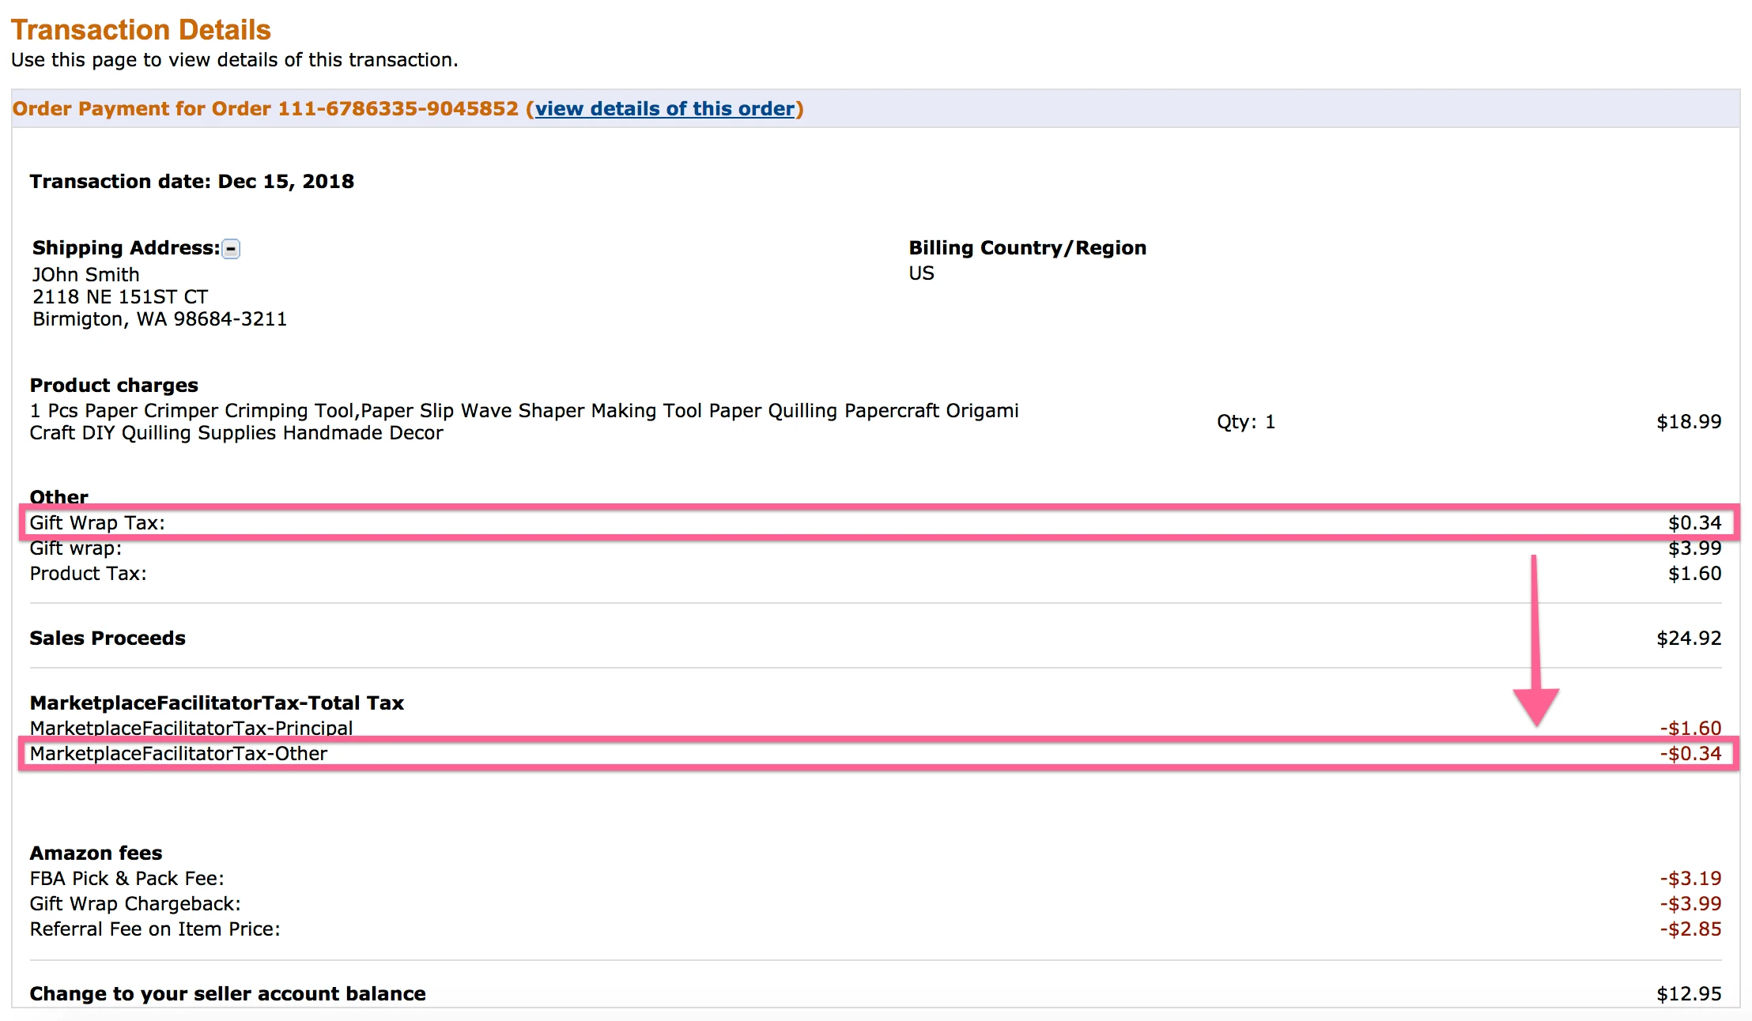Select the Gift Wrap Tax label
The image size is (1752, 1021).
[97, 523]
